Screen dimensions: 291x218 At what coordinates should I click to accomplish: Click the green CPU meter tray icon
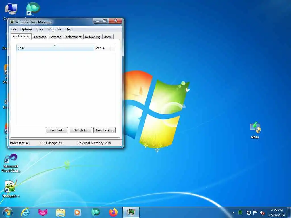240,213
